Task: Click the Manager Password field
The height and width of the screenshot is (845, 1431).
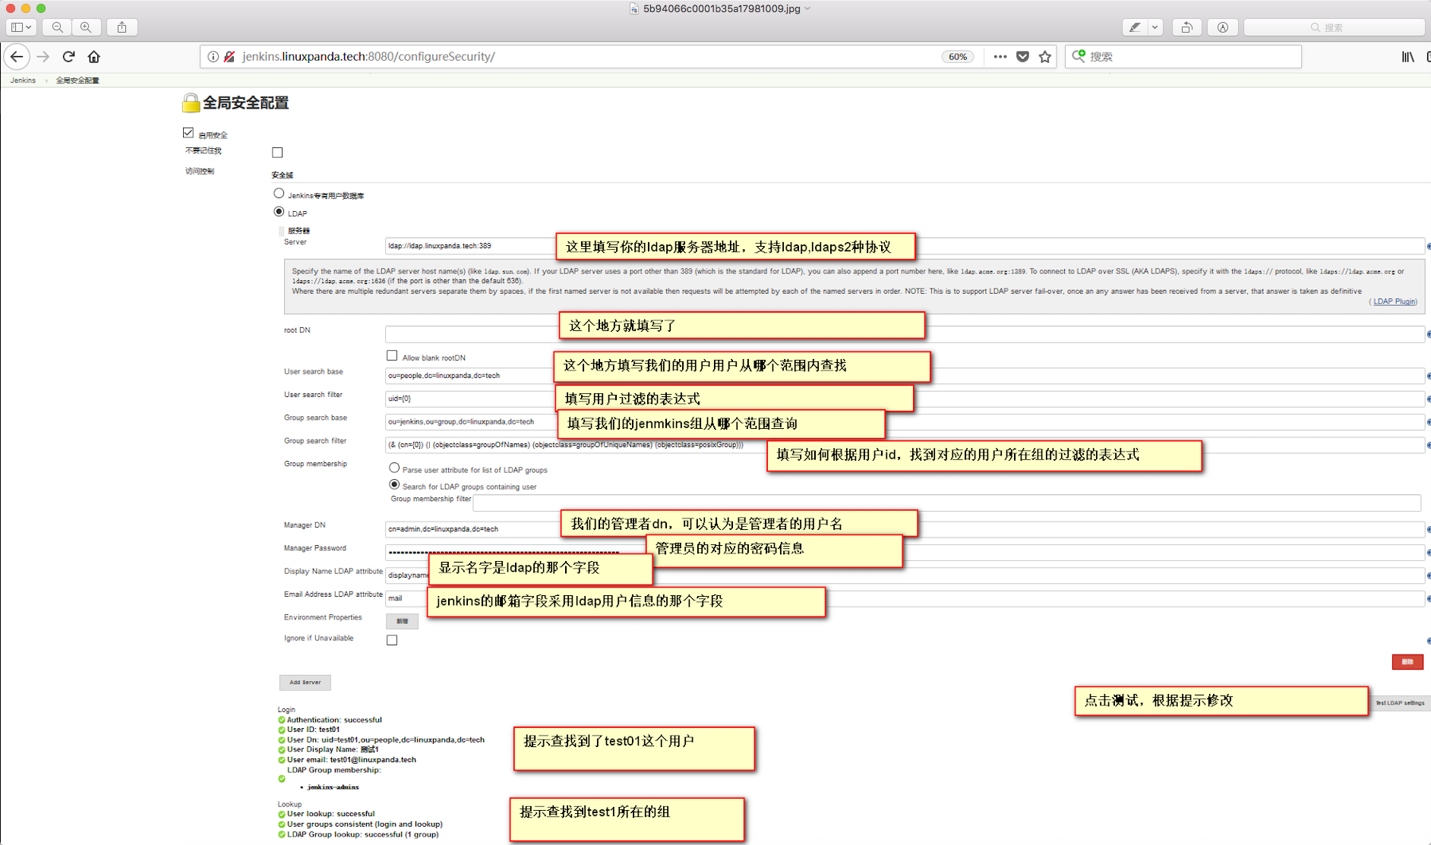Action: pyautogui.click(x=904, y=552)
